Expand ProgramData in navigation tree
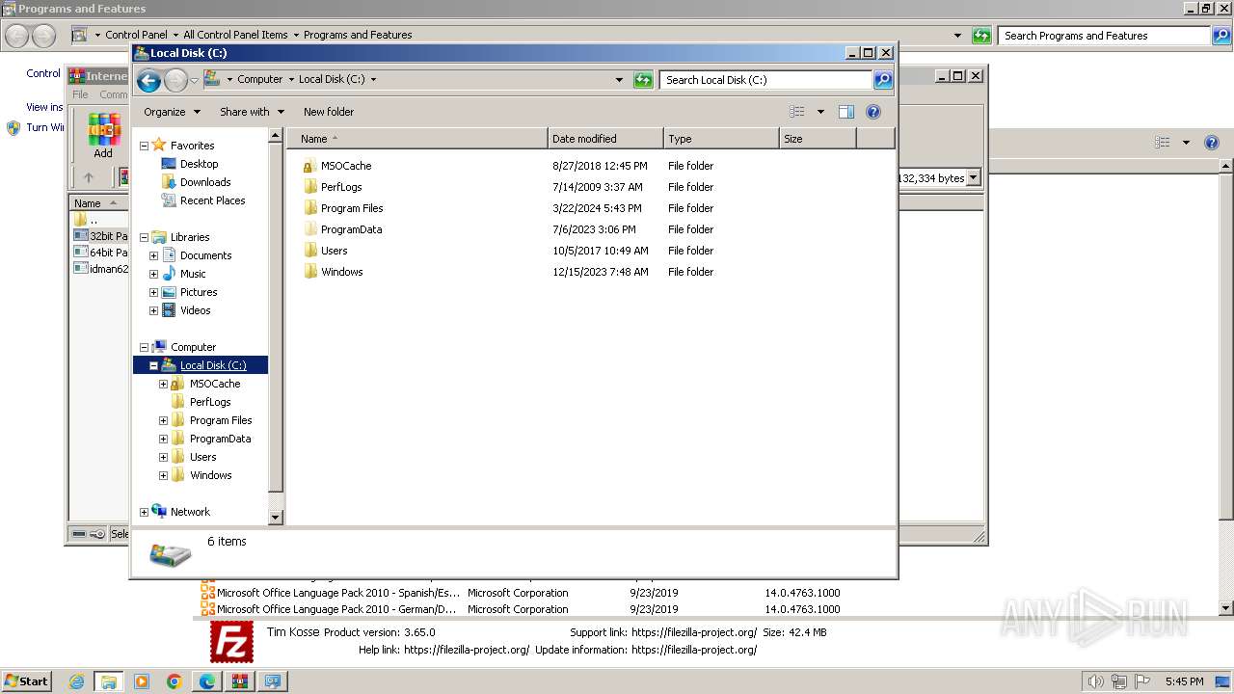Image resolution: width=1234 pixels, height=694 pixels. pyautogui.click(x=163, y=439)
